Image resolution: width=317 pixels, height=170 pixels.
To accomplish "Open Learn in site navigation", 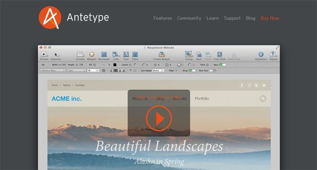I will [x=212, y=18].
